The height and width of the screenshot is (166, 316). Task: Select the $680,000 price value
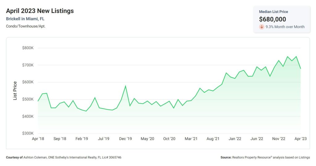tap(272, 19)
